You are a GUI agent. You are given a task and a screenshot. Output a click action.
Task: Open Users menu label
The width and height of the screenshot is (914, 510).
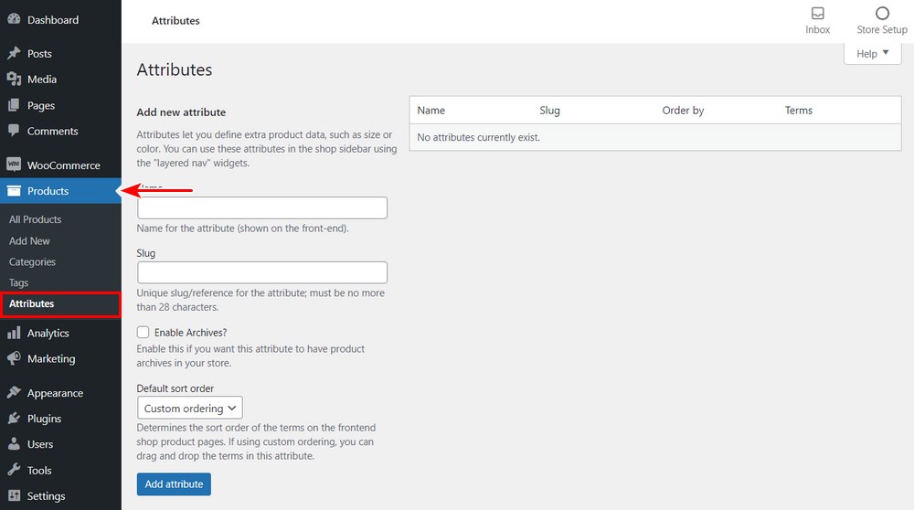[x=40, y=445]
